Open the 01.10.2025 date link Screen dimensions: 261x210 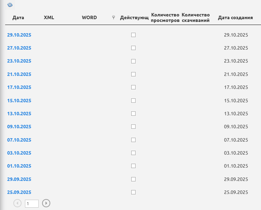point(19,166)
